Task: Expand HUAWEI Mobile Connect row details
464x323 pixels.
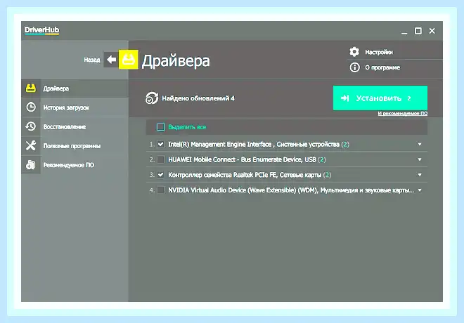Action: pyautogui.click(x=420, y=159)
